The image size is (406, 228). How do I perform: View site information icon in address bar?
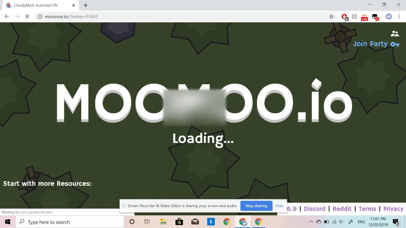click(x=40, y=16)
